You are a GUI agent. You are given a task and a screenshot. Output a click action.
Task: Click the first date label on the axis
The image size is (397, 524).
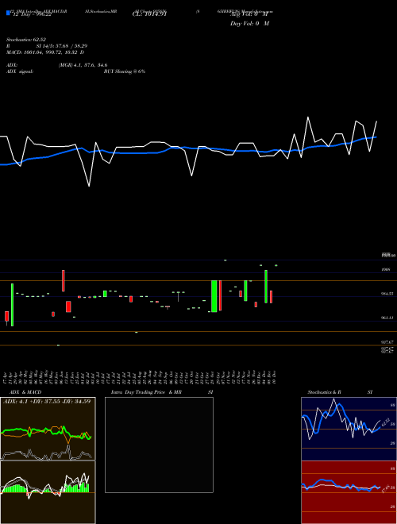pos(6,377)
